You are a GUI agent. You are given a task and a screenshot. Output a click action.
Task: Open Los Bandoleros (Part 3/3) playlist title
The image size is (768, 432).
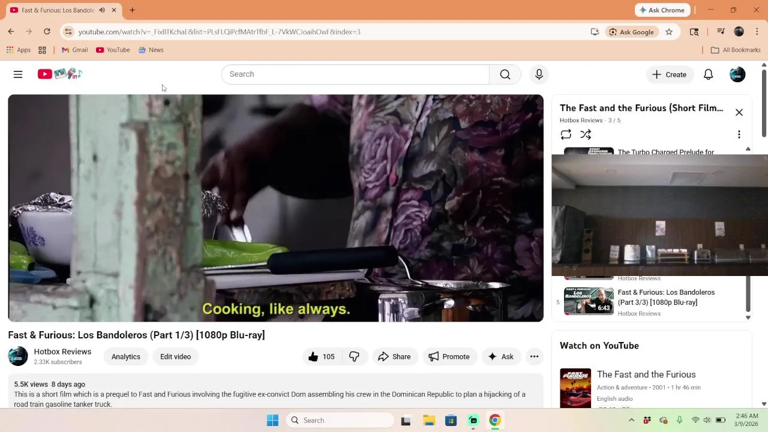(x=666, y=297)
